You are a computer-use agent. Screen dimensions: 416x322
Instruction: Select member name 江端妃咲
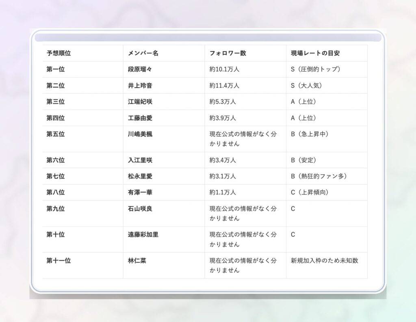click(x=140, y=102)
